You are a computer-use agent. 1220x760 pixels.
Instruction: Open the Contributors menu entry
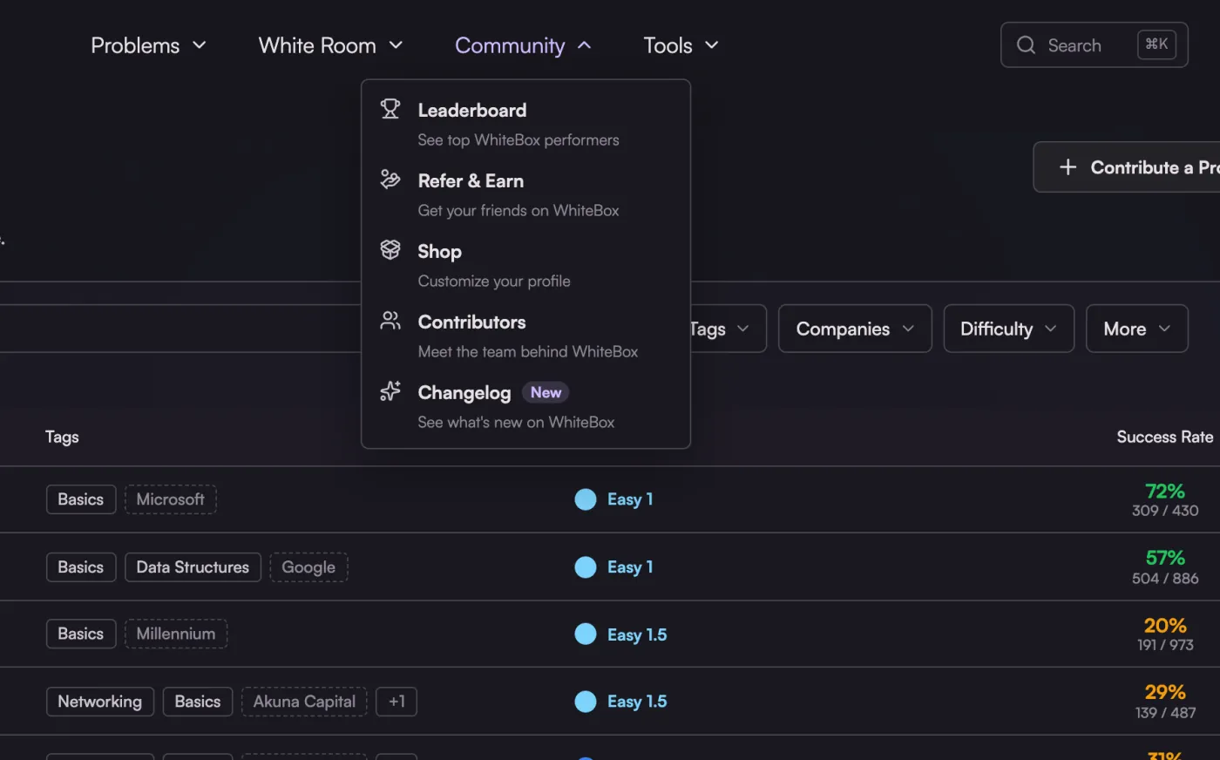[x=525, y=336]
